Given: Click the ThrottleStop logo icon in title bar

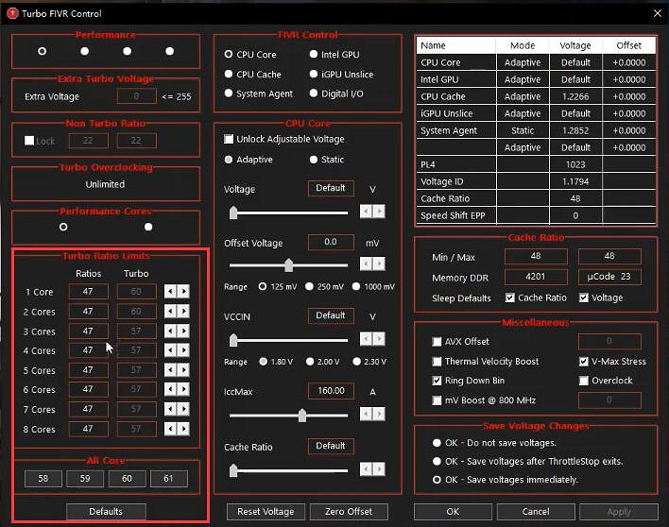Looking at the screenshot, I should coord(13,13).
